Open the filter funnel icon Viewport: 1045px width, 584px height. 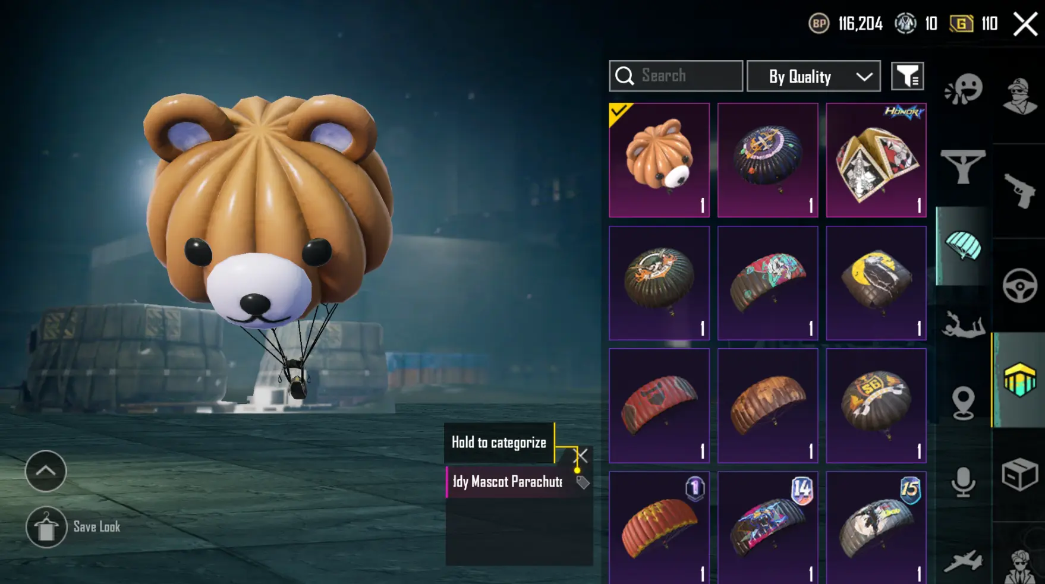907,76
